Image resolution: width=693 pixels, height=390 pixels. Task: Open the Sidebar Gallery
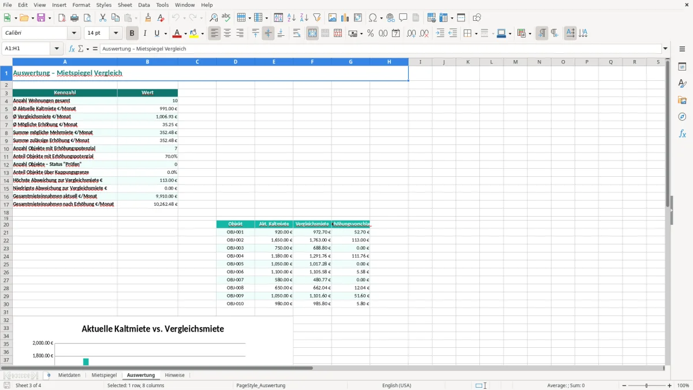click(682, 100)
